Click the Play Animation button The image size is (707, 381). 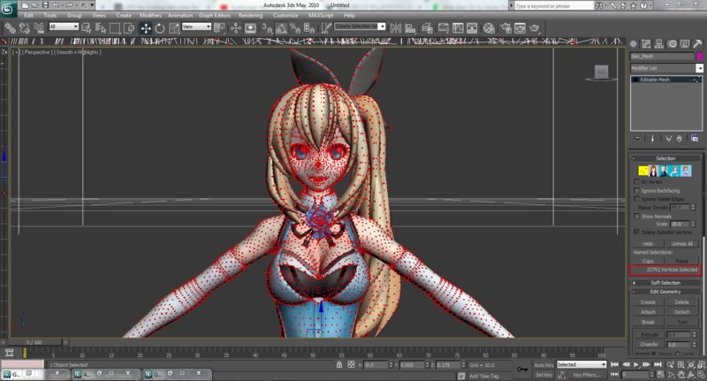636,364
